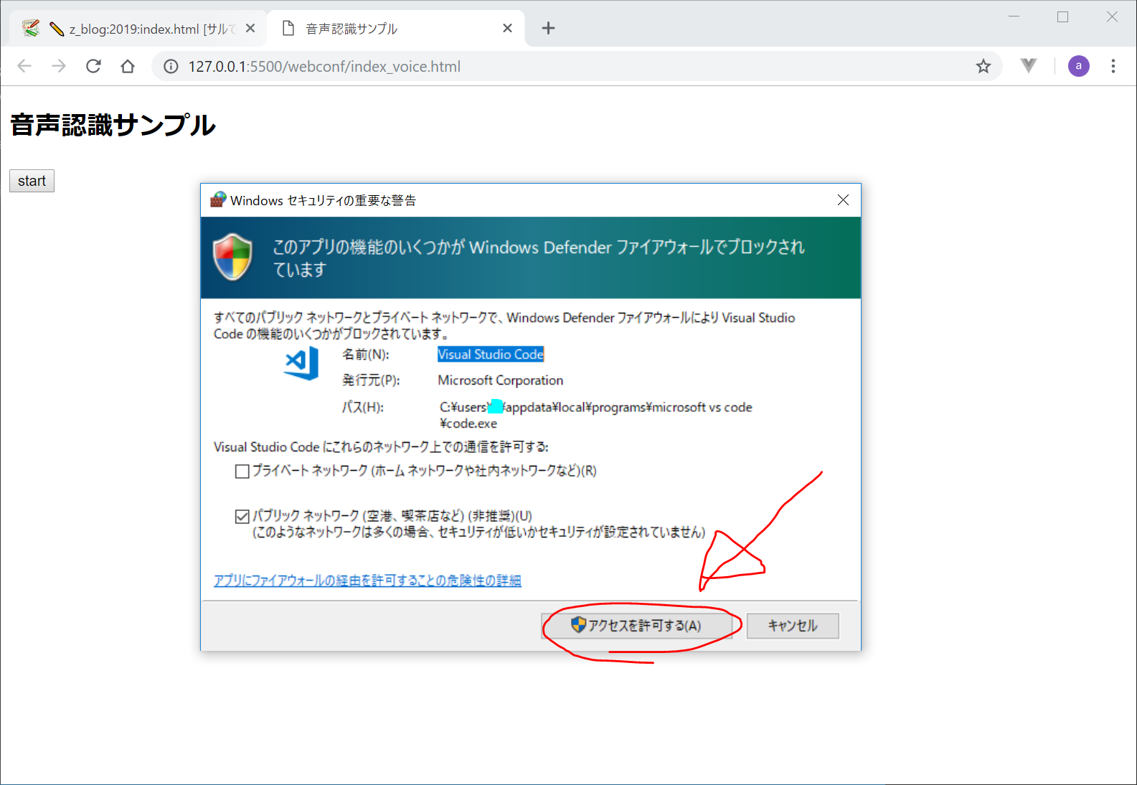This screenshot has width=1137, height=785.
Task: Select the Visual Studio Code name field
Action: point(491,354)
